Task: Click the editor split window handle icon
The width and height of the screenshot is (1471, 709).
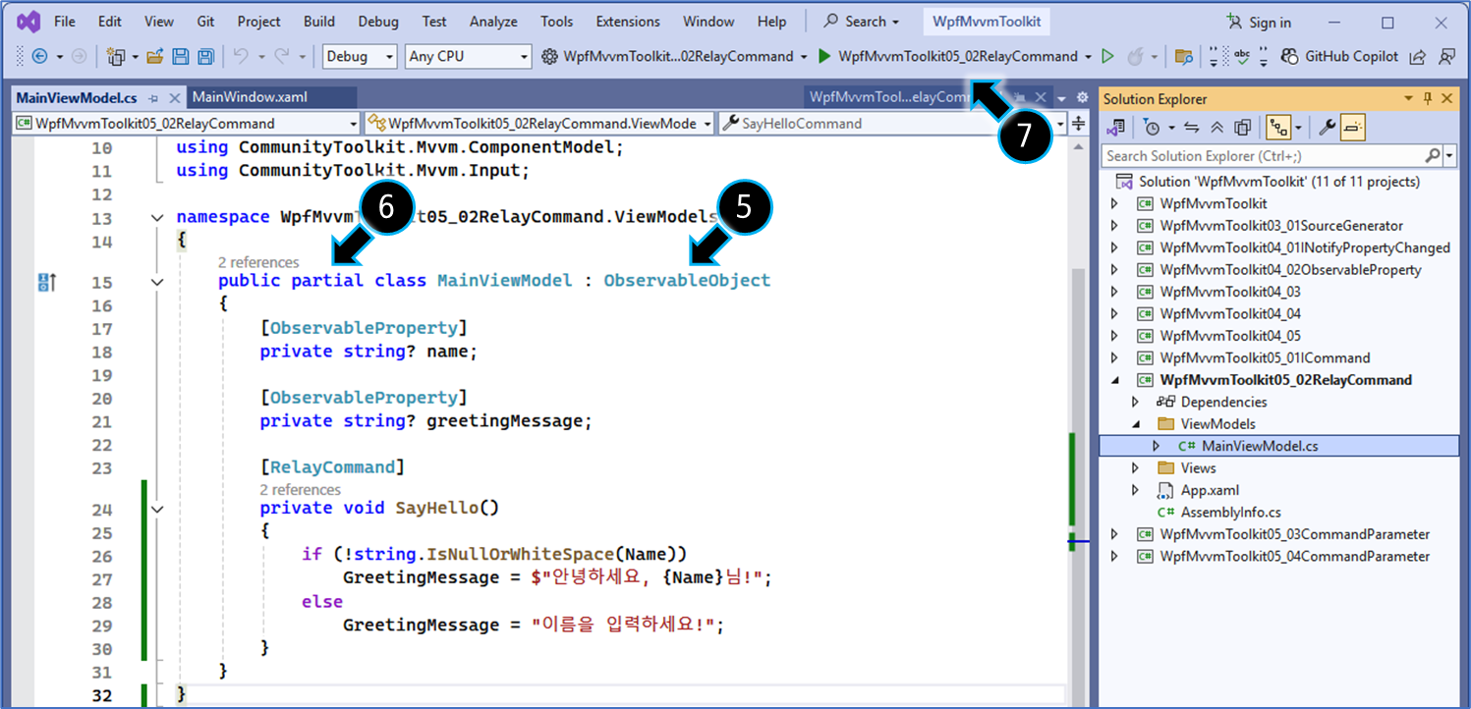Action: 1078,124
